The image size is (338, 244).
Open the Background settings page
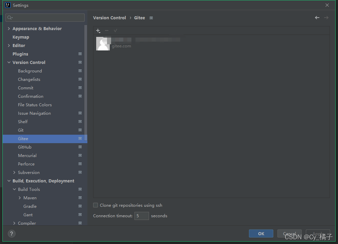point(30,71)
